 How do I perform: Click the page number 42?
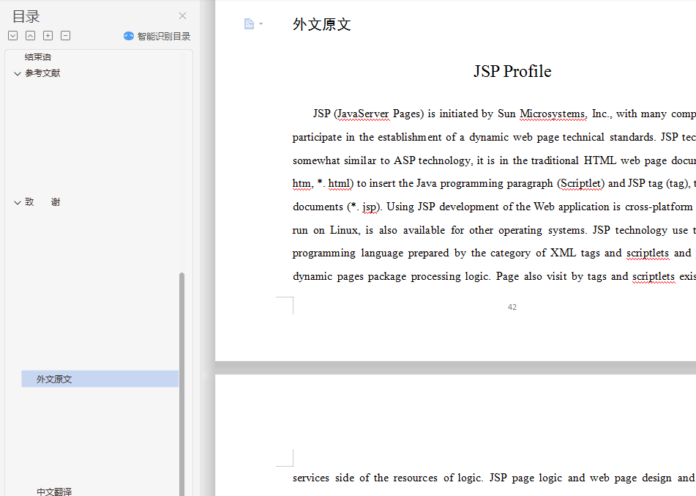512,307
